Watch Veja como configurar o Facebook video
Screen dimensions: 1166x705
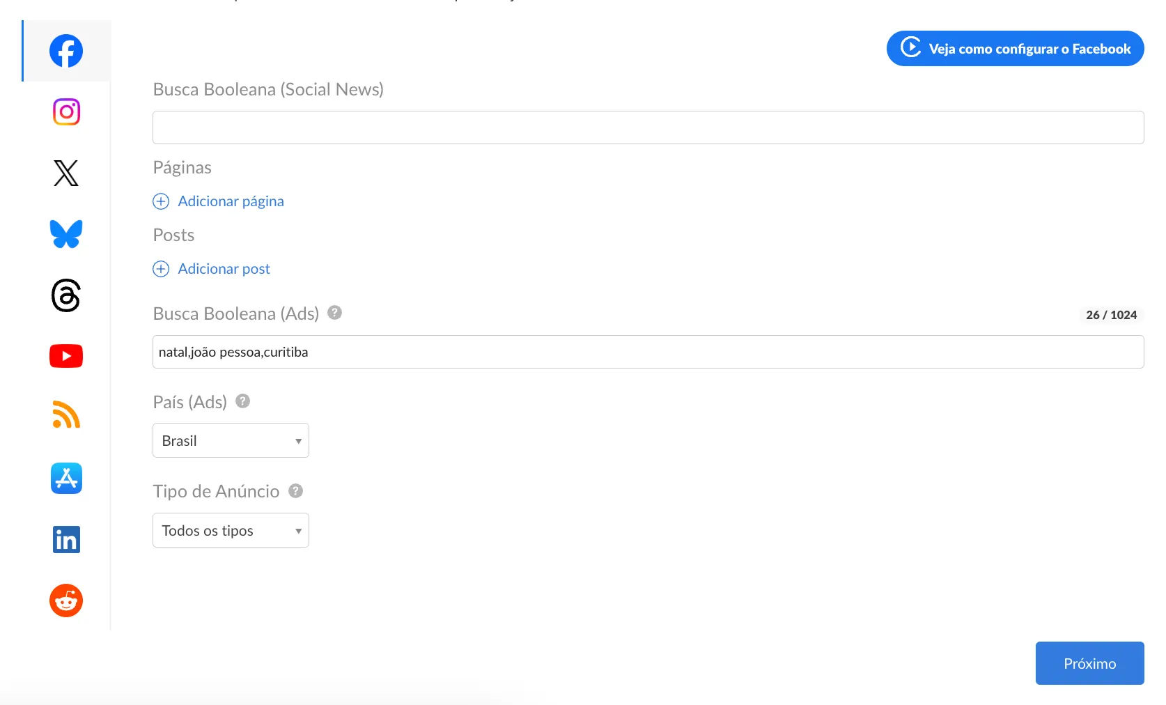click(1015, 49)
